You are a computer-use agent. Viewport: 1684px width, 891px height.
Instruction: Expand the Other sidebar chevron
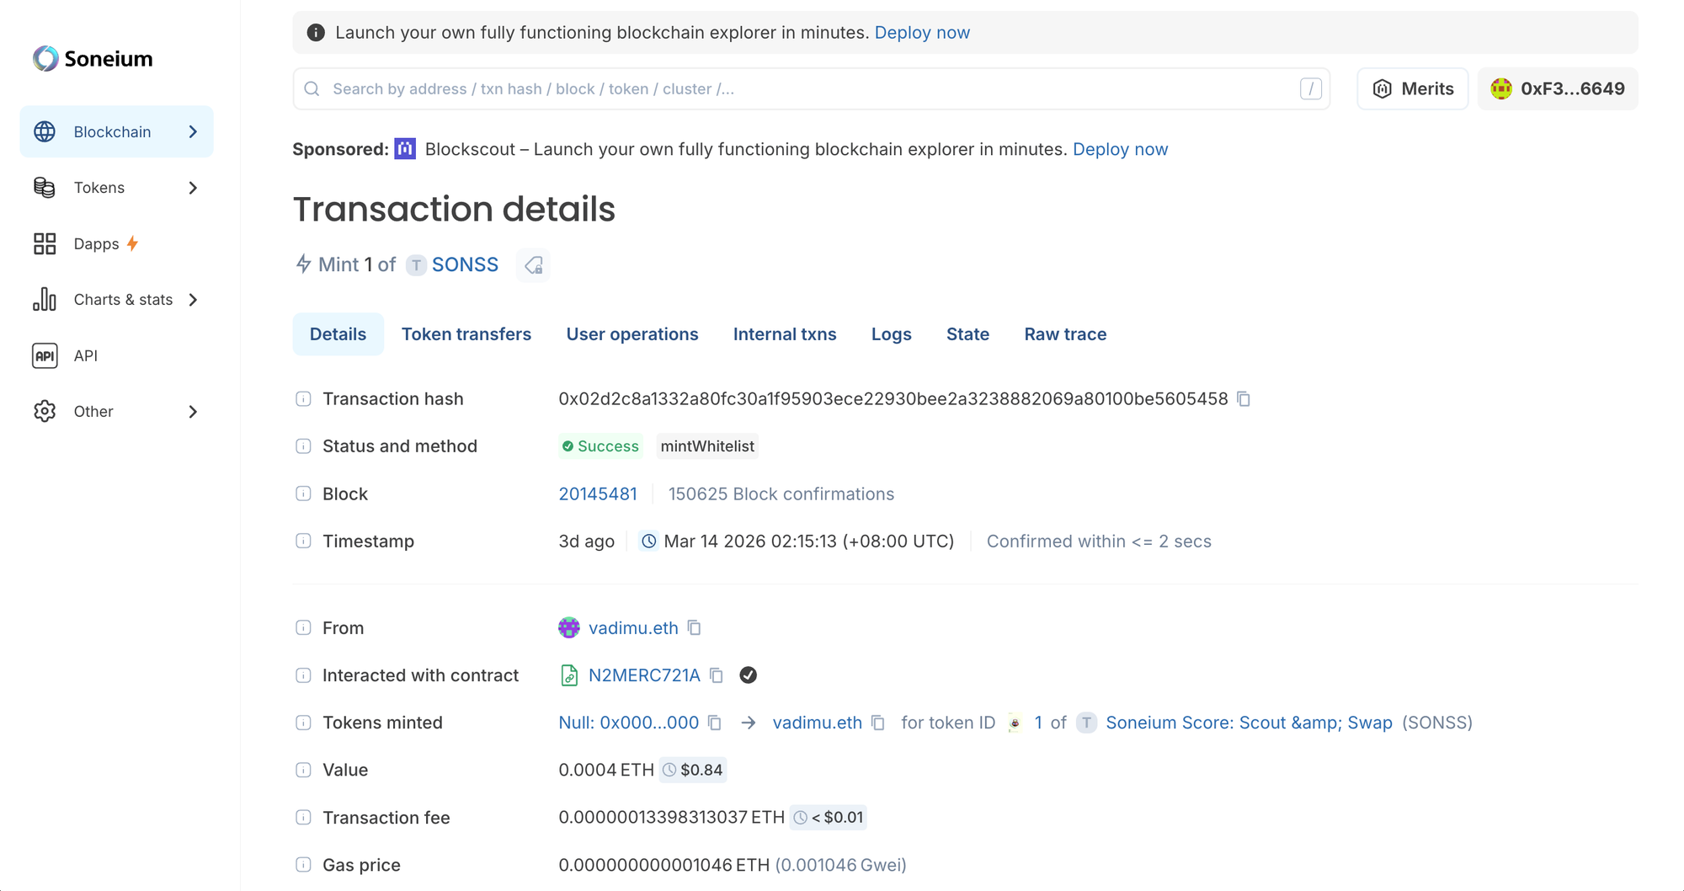point(193,412)
